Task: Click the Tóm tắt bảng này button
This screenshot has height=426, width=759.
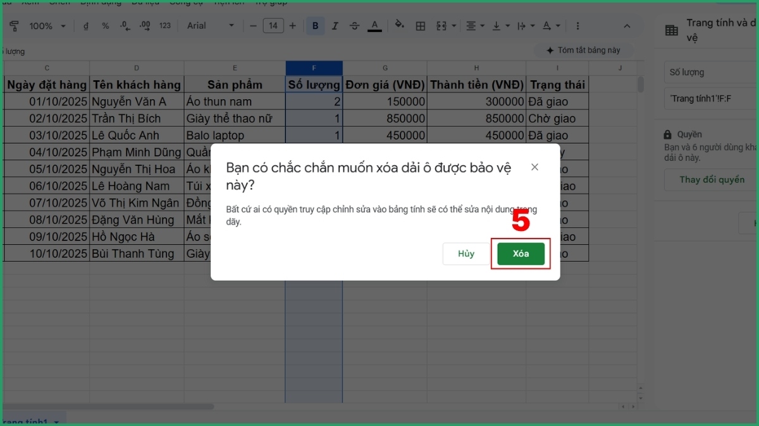Action: (x=583, y=50)
